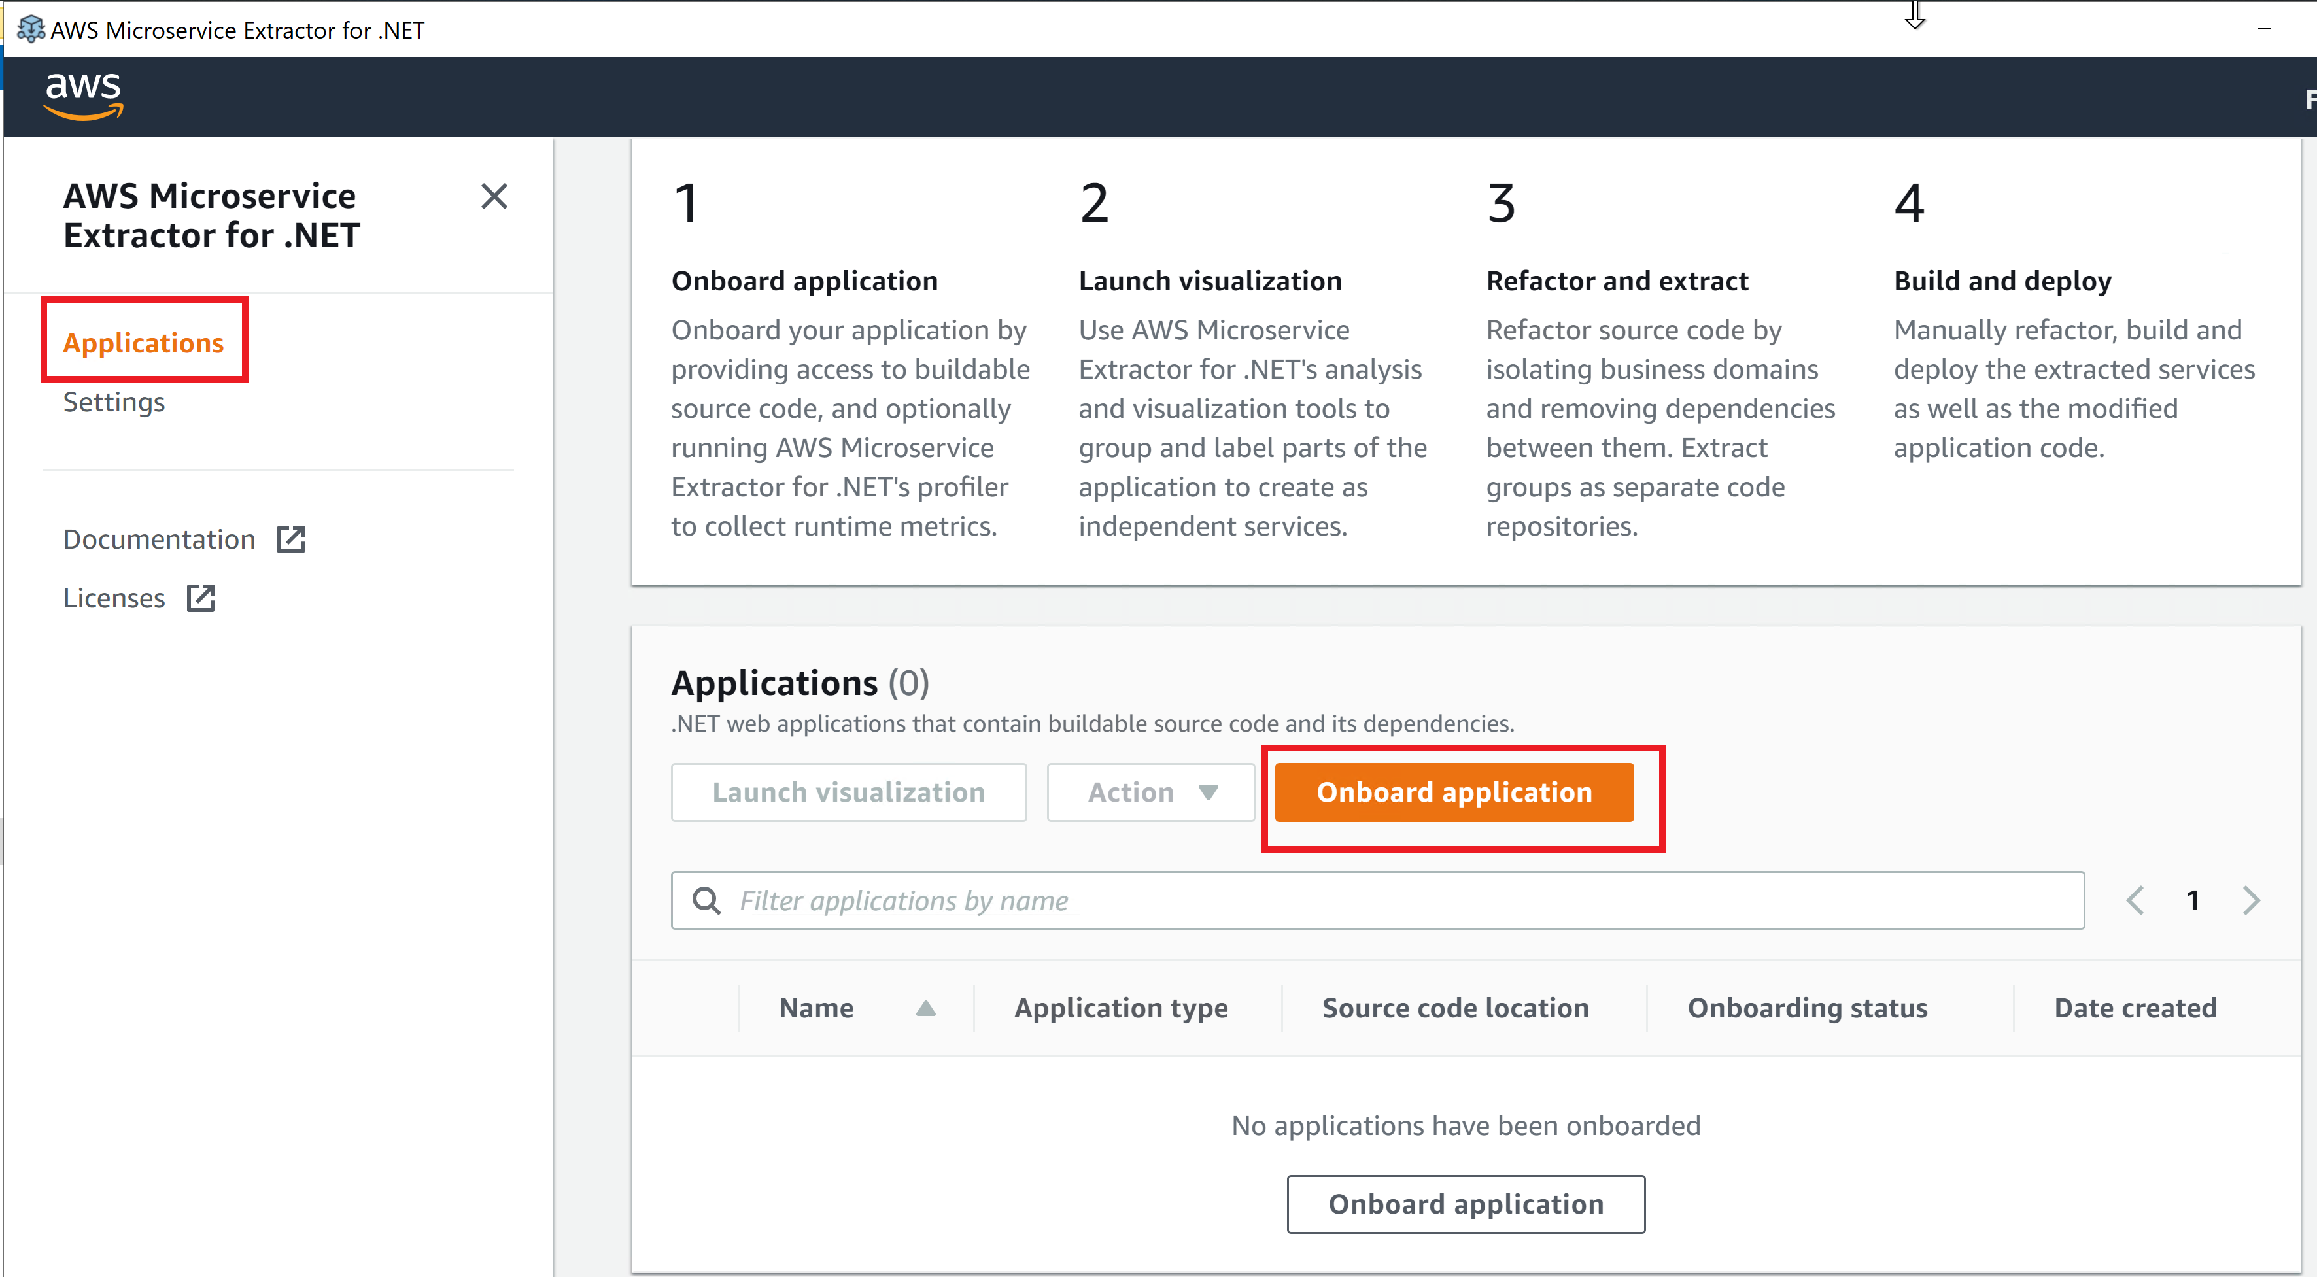Image resolution: width=2317 pixels, height=1277 pixels.
Task: Open Documentation via its external link icon
Action: click(290, 537)
